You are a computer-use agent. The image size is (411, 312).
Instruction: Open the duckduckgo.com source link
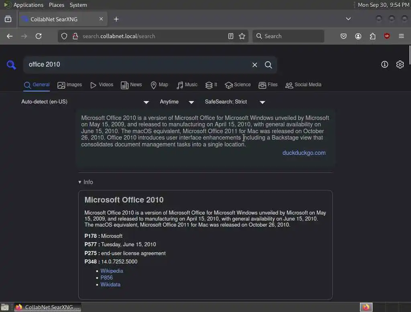click(304, 153)
